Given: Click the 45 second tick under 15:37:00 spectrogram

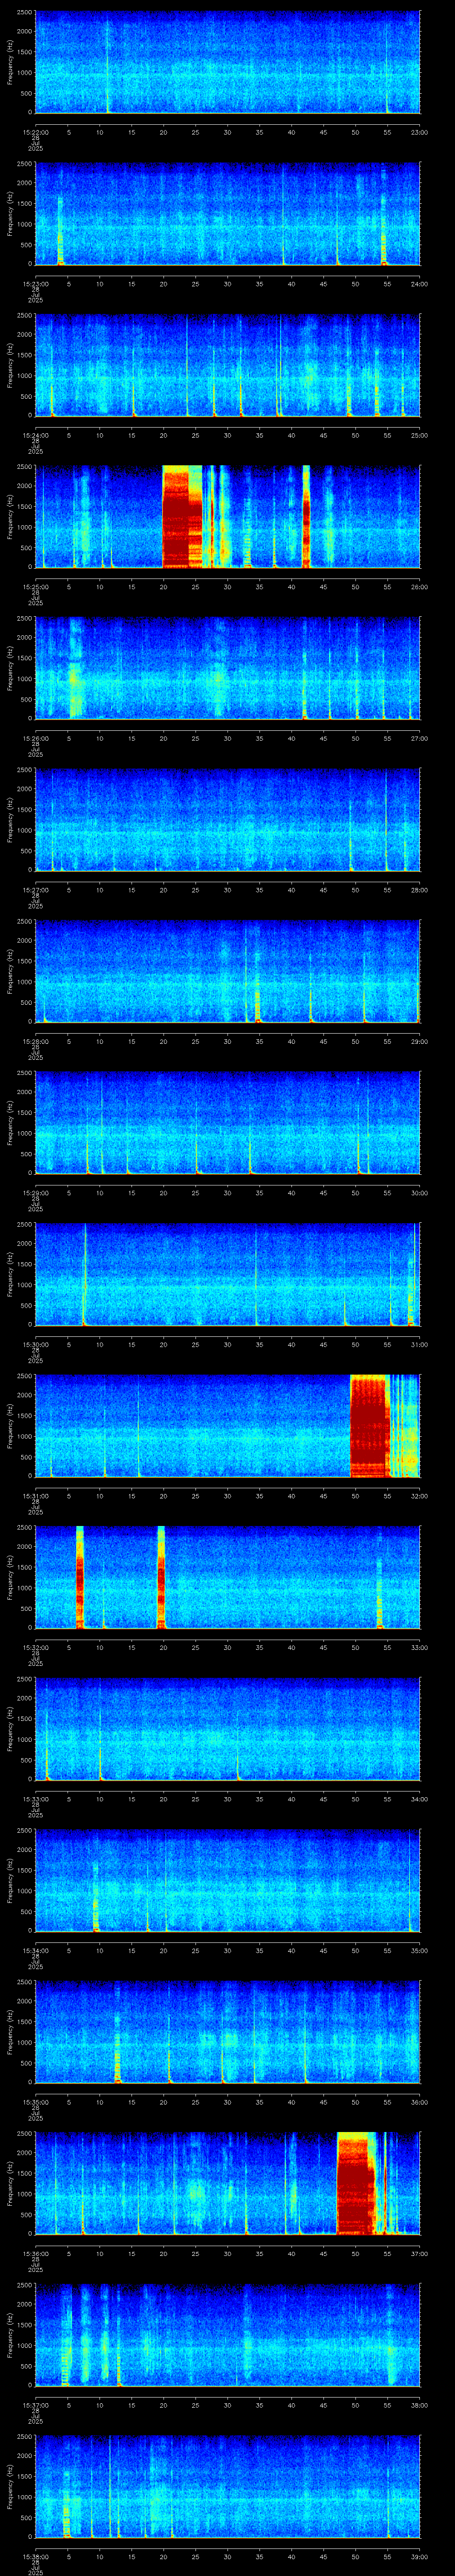Looking at the screenshot, I should click(x=323, y=2405).
